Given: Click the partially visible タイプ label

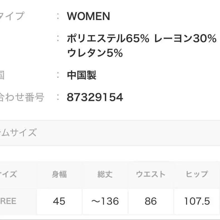Looking at the screenshot, I should point(12,16).
